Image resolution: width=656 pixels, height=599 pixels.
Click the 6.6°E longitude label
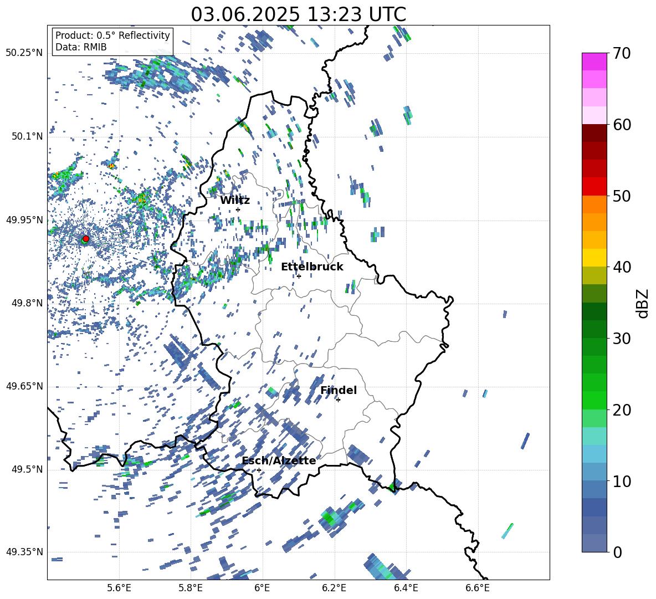[478, 588]
